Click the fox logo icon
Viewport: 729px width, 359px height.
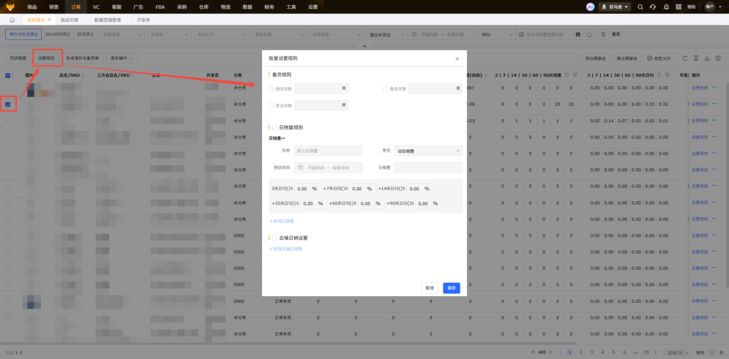click(x=10, y=7)
